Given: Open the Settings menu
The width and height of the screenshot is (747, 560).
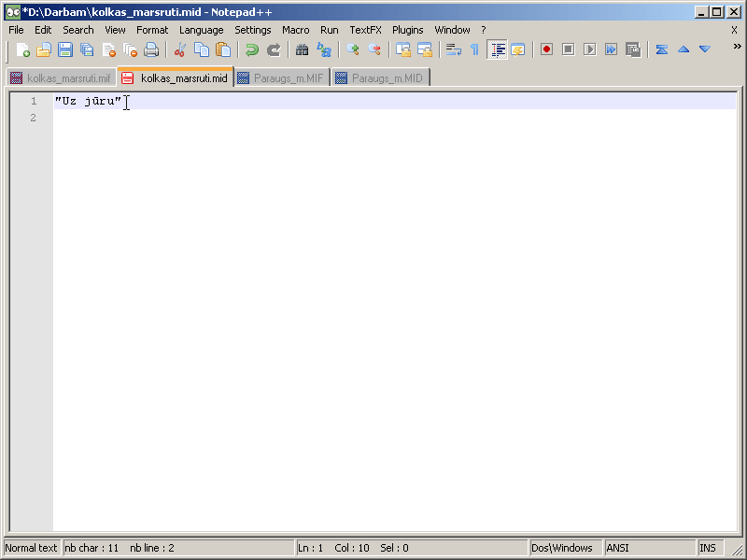Looking at the screenshot, I should tap(253, 30).
